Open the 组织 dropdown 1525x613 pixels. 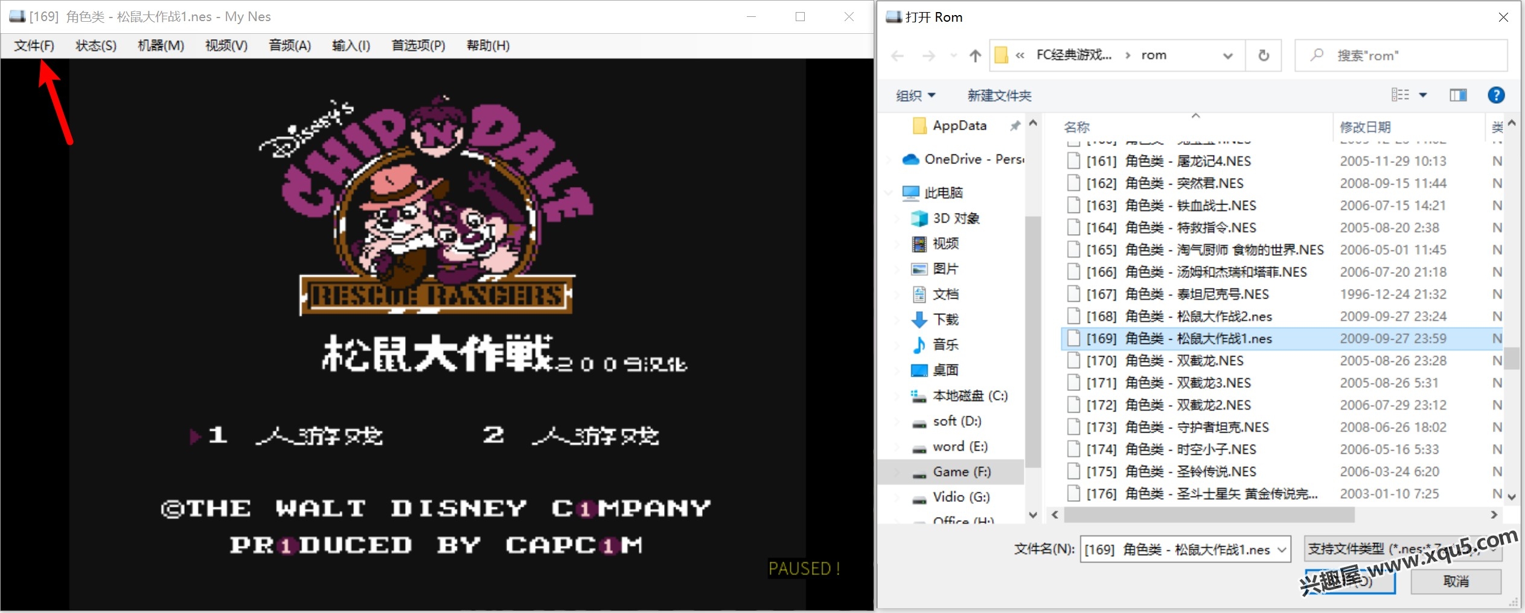click(x=915, y=95)
